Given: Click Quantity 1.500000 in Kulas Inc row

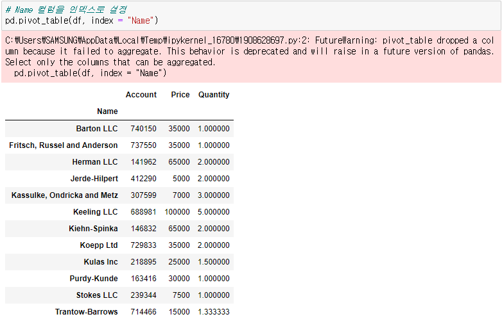Looking at the screenshot, I should pyautogui.click(x=214, y=262).
